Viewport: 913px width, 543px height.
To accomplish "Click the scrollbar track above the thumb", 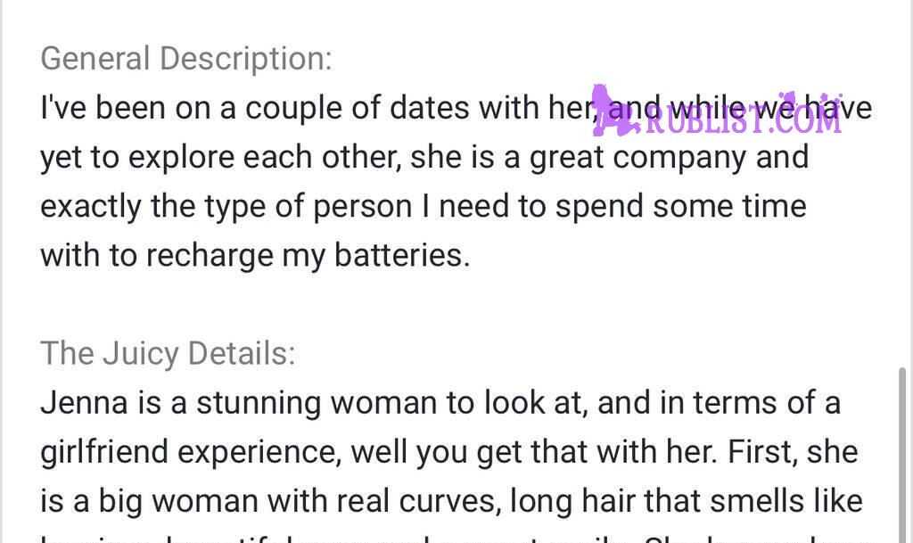I will coord(902,184).
